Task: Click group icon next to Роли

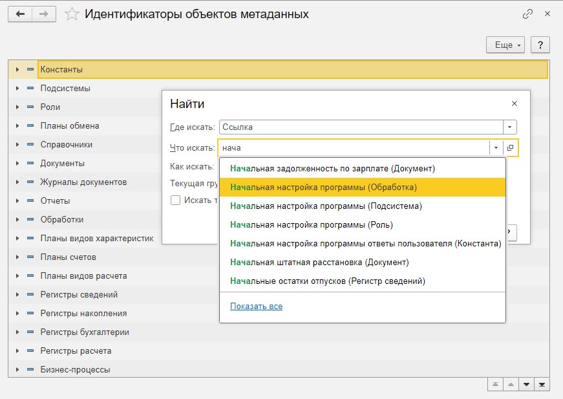Action: (30, 107)
